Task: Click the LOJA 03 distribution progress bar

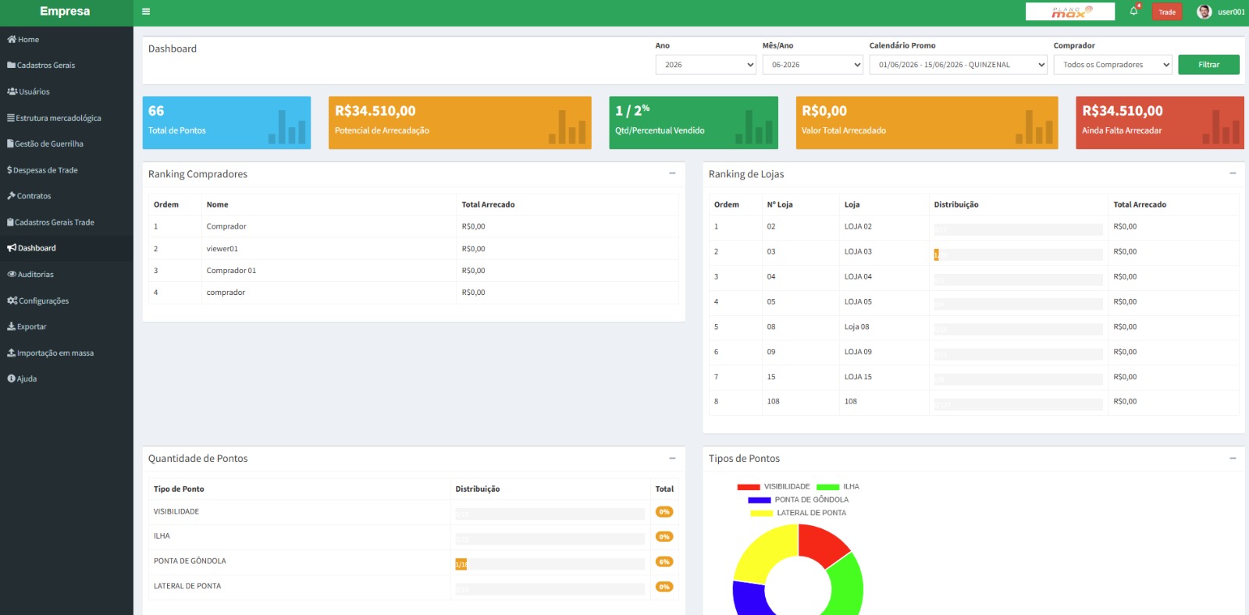Action: pos(1018,254)
